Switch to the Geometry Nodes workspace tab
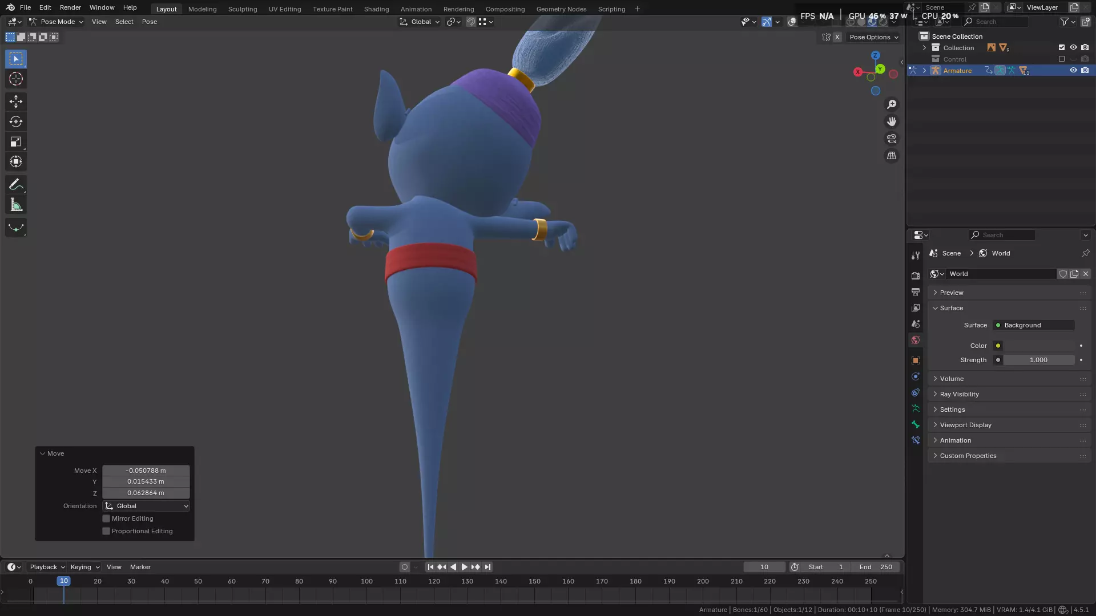Image resolution: width=1096 pixels, height=616 pixels. 561,9
